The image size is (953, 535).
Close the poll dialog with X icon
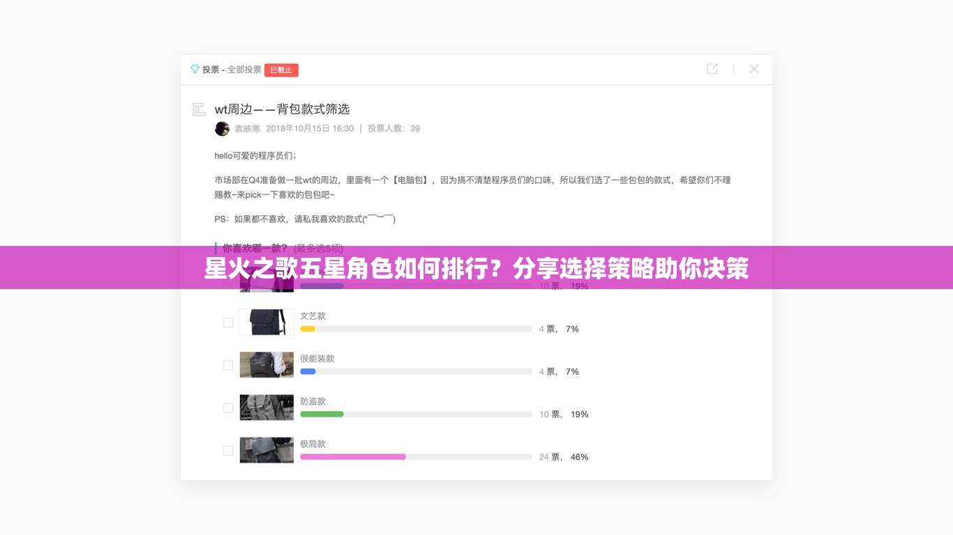coord(754,69)
